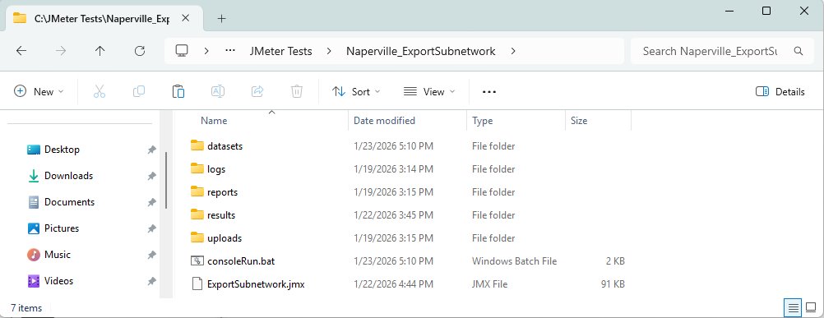Click the Share icon in toolbar
Image resolution: width=824 pixels, height=318 pixels.
(257, 91)
